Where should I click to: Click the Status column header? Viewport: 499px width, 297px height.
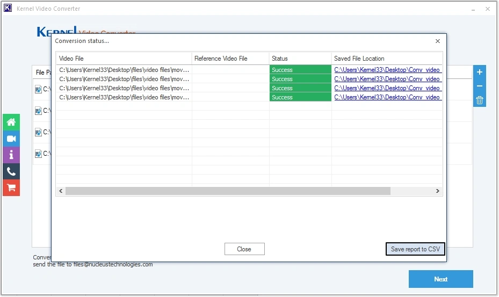tap(300, 59)
